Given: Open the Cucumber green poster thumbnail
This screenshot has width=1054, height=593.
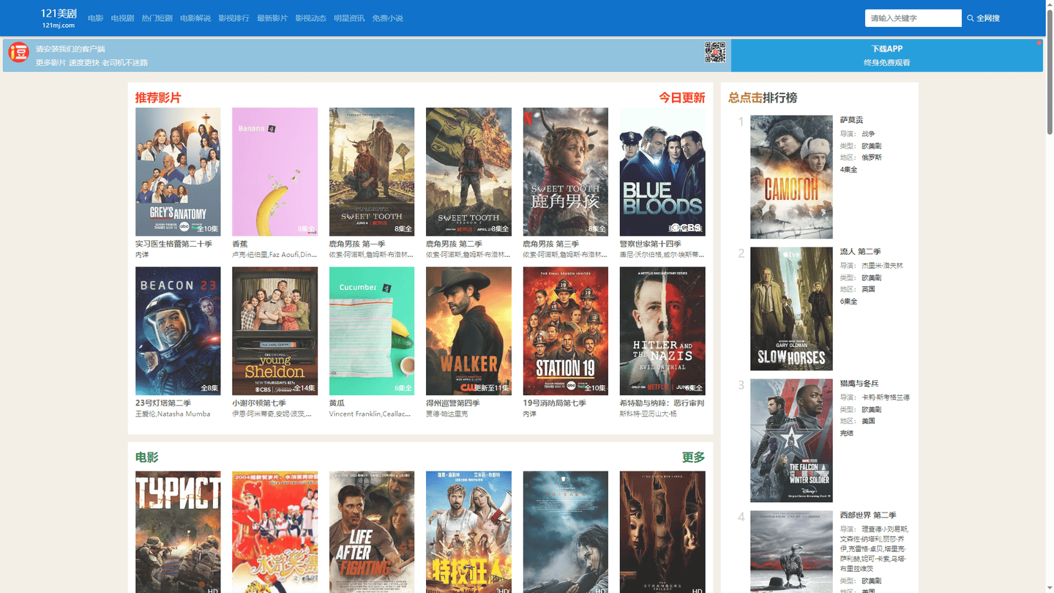Looking at the screenshot, I should [x=372, y=331].
